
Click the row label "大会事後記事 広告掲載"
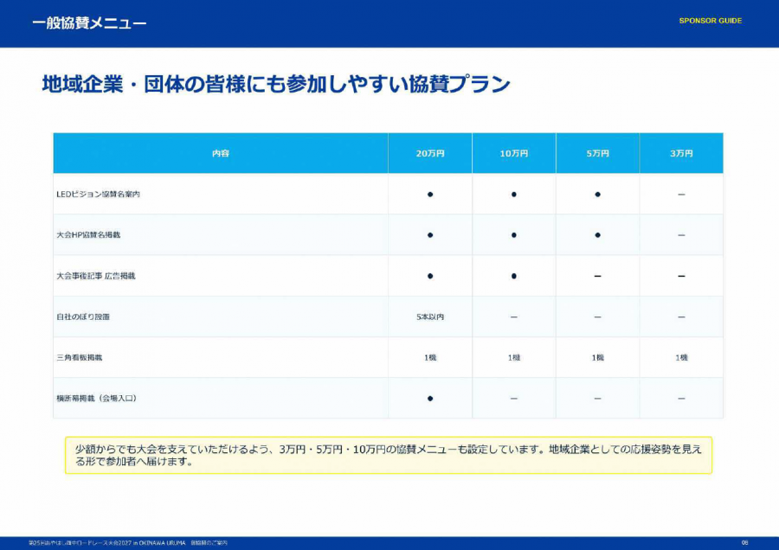pos(96,276)
